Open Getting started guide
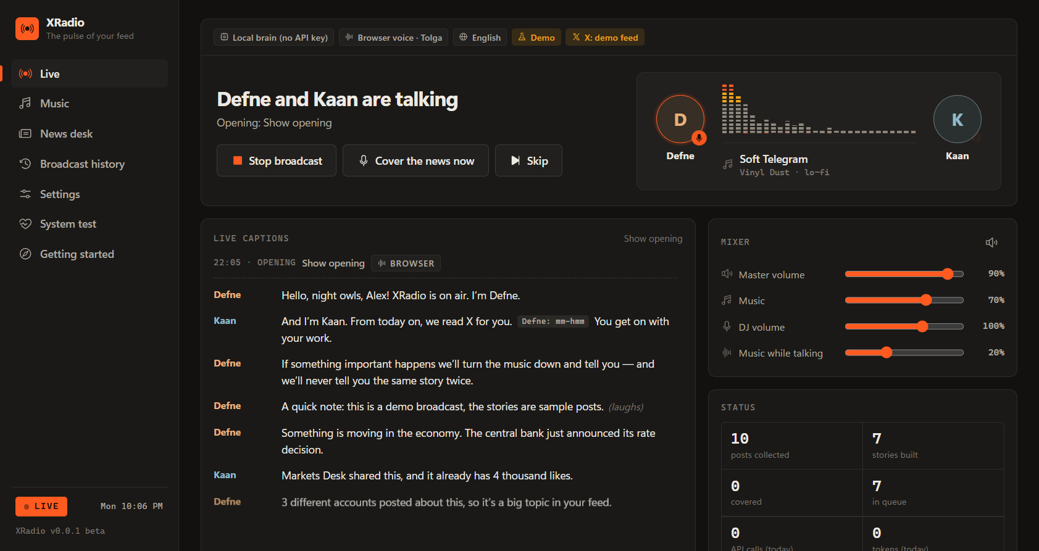The width and height of the screenshot is (1039, 551). tap(90, 254)
